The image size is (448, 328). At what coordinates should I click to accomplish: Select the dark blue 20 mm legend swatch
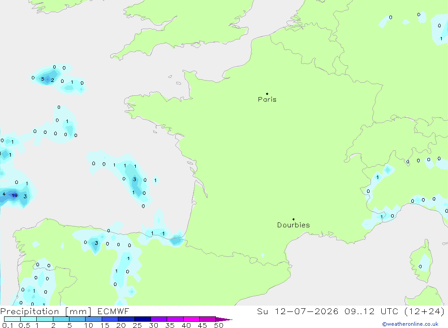tap(126, 319)
